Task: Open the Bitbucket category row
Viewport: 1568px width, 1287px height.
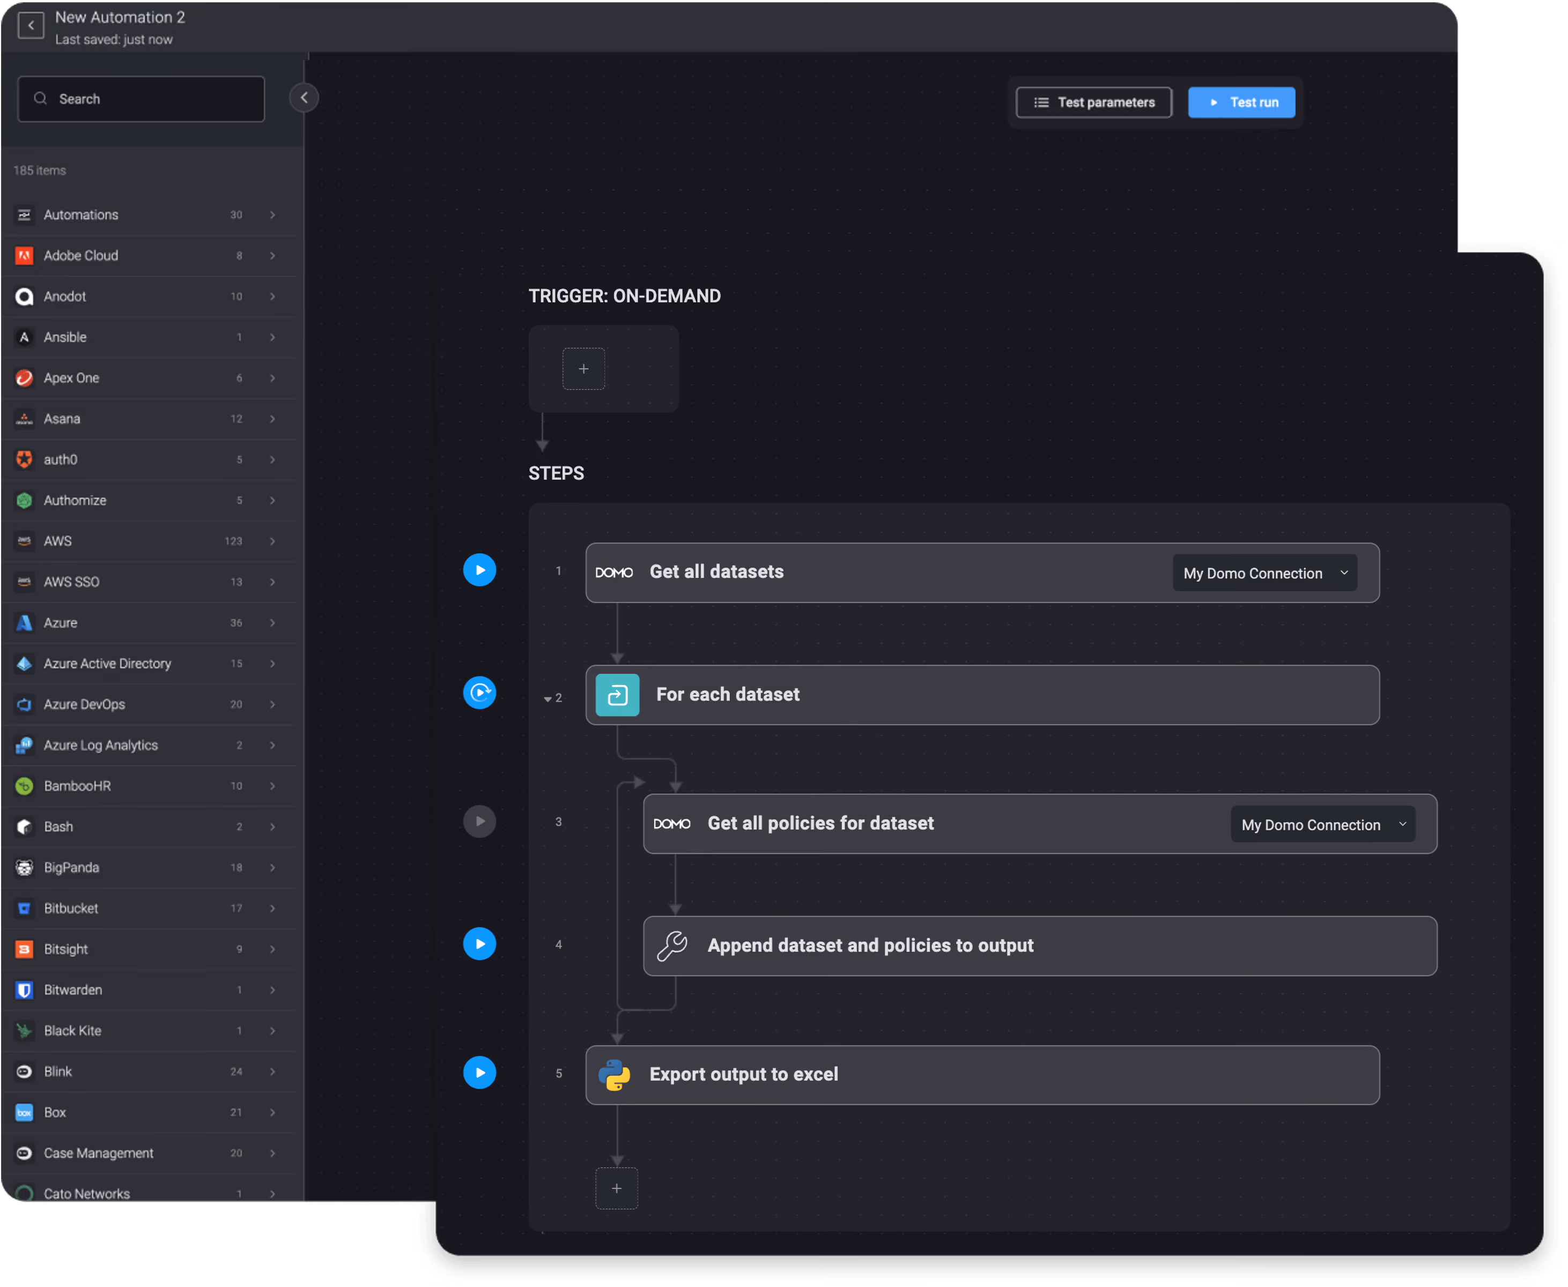Action: [149, 908]
